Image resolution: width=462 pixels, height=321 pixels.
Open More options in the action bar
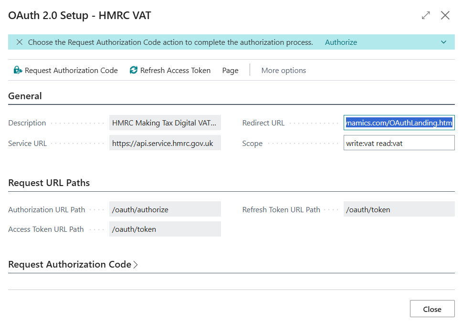coord(283,71)
